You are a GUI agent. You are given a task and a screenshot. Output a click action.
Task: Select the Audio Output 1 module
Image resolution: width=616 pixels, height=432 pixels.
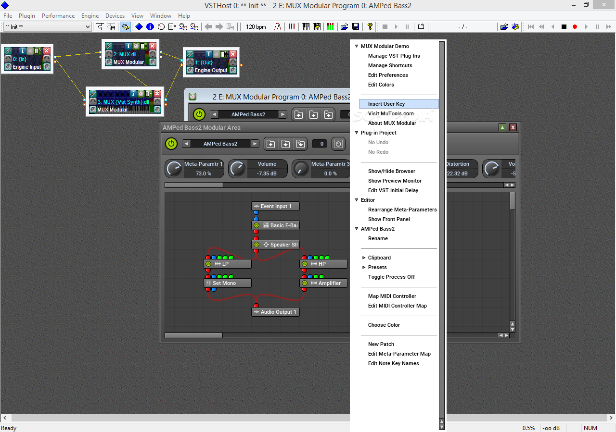click(275, 312)
